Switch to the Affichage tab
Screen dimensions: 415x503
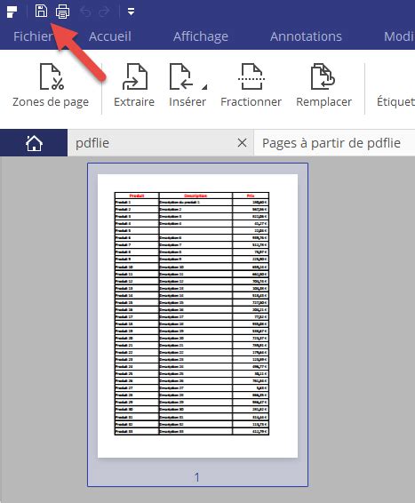click(x=201, y=36)
